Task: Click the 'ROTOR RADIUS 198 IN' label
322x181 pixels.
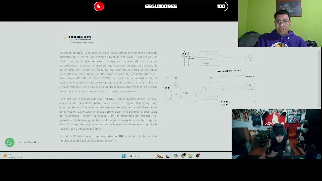Action: tap(228, 71)
